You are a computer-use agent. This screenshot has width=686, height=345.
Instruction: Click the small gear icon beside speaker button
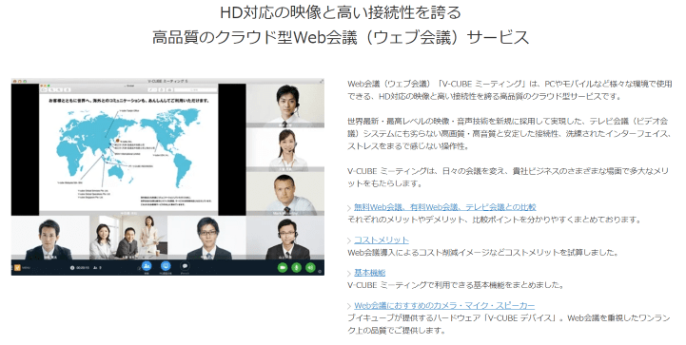click(x=320, y=272)
